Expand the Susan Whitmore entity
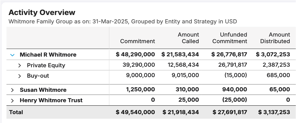Viewport: 296px width, 123px height. pyautogui.click(x=12, y=90)
